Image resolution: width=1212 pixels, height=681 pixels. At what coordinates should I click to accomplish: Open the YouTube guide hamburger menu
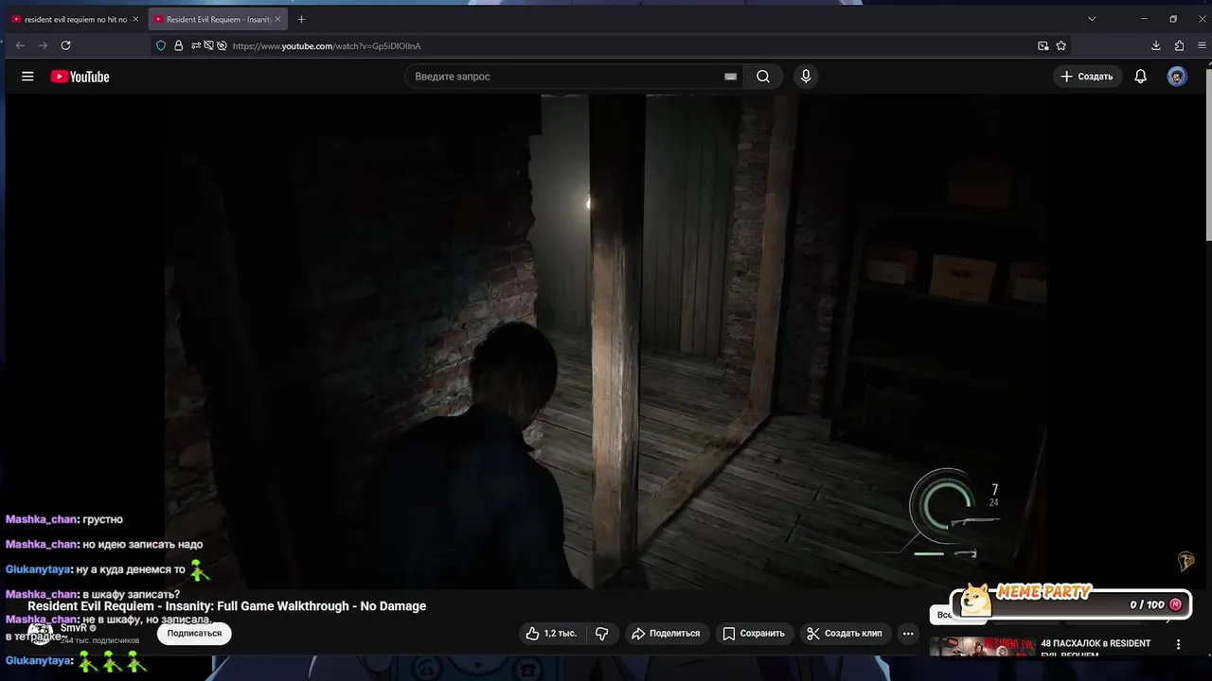tap(27, 77)
